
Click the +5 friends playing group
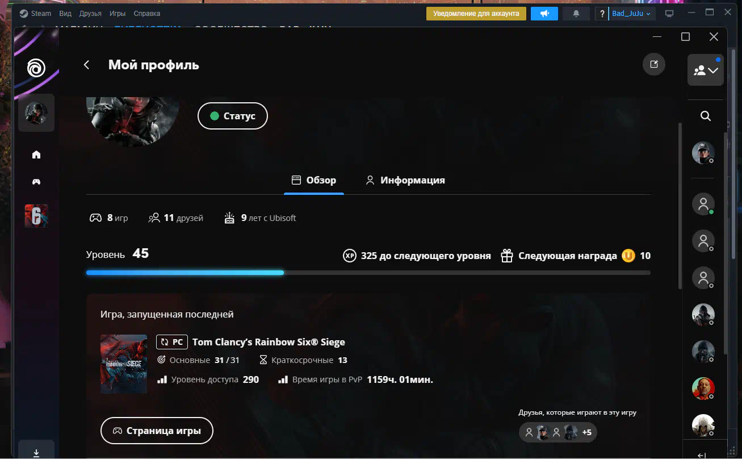pyautogui.click(x=558, y=432)
